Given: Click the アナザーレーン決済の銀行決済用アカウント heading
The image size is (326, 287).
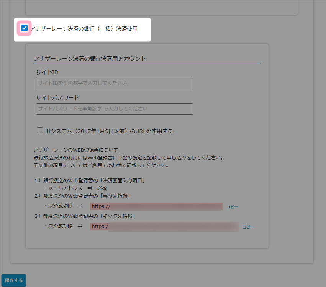Looking at the screenshot, I should click(x=90, y=58).
